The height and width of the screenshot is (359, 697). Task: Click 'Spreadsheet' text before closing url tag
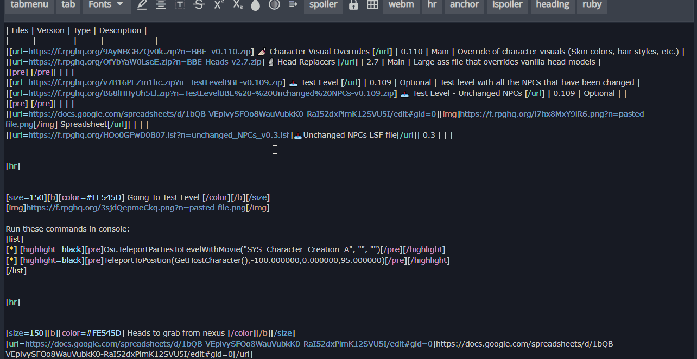point(83,124)
